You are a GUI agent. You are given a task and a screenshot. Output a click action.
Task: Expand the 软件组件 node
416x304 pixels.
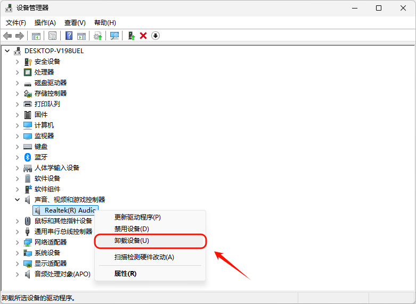18,189
